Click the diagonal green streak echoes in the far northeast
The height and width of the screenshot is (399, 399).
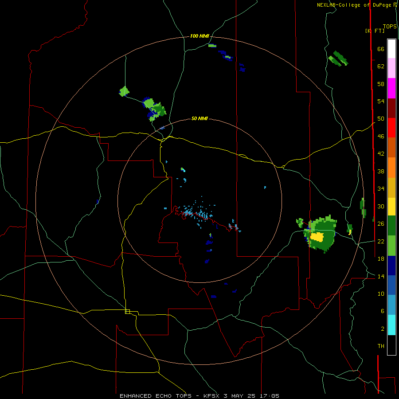pyautogui.click(x=338, y=58)
